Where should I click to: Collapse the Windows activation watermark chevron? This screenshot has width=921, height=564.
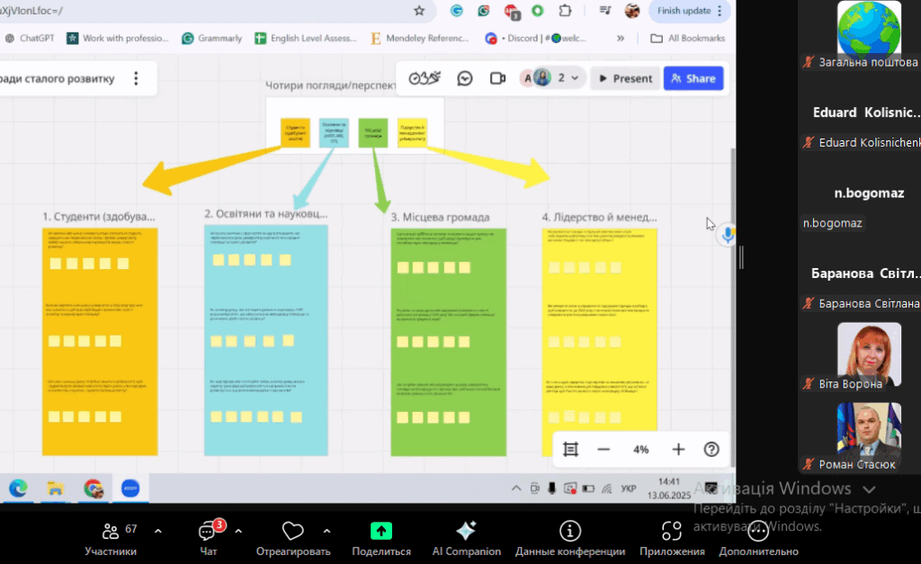(x=870, y=489)
